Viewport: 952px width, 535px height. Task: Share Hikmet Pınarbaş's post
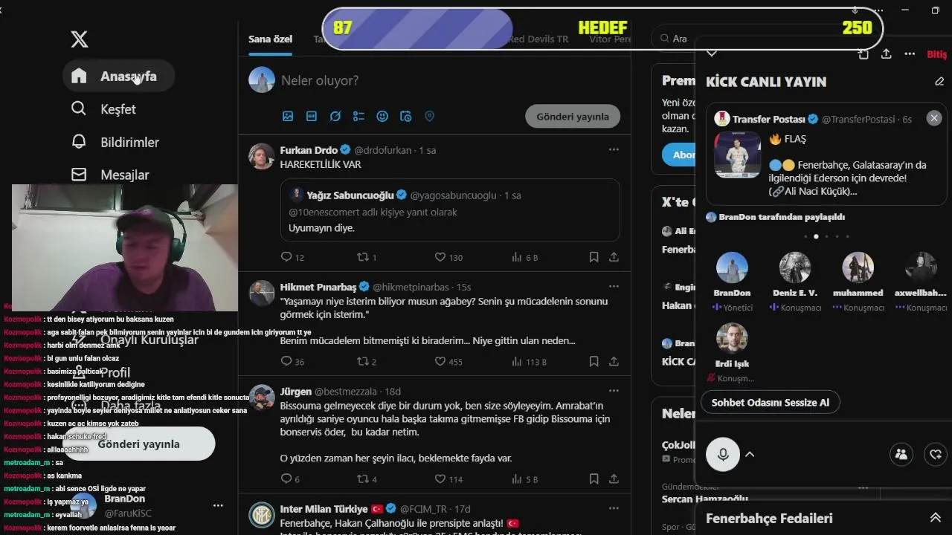(614, 361)
